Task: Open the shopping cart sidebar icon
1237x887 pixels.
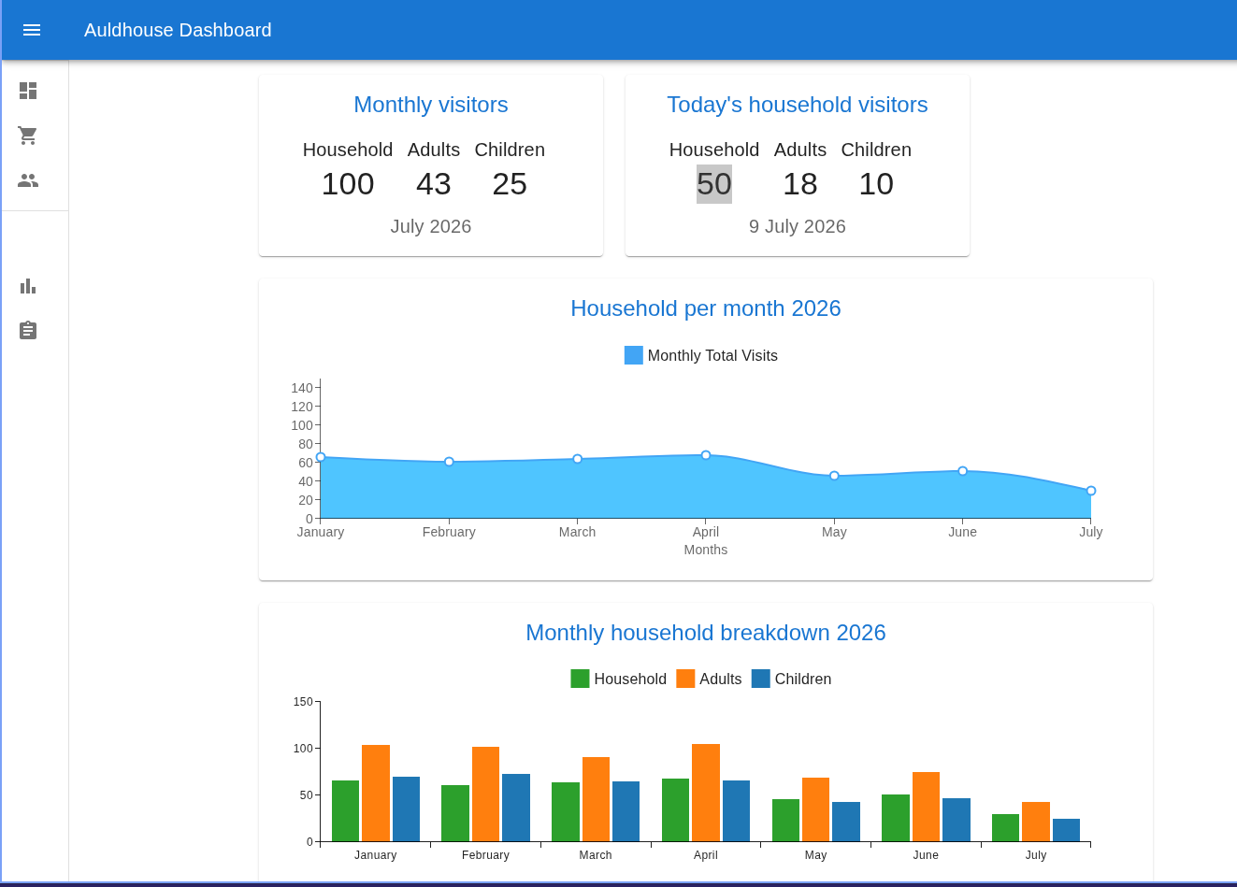Action: pyautogui.click(x=28, y=136)
